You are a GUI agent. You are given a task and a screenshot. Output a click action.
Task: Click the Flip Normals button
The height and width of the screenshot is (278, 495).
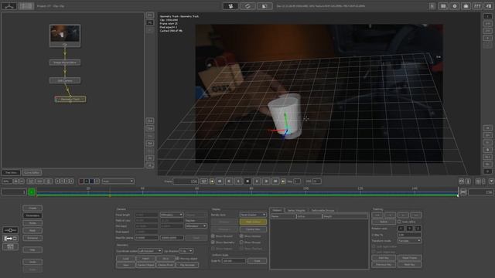(x=187, y=265)
